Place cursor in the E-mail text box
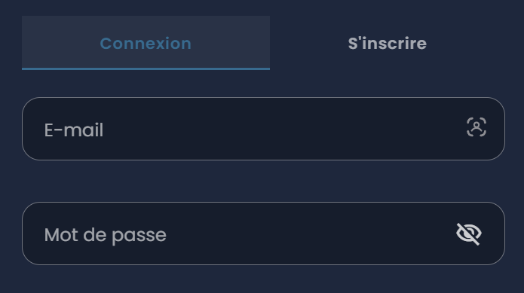 click(x=263, y=129)
